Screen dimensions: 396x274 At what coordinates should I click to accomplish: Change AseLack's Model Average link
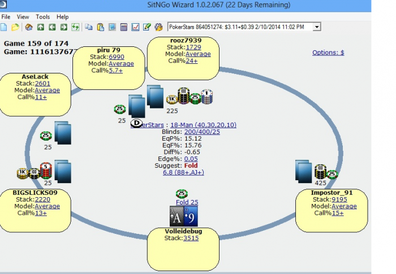coord(47,90)
